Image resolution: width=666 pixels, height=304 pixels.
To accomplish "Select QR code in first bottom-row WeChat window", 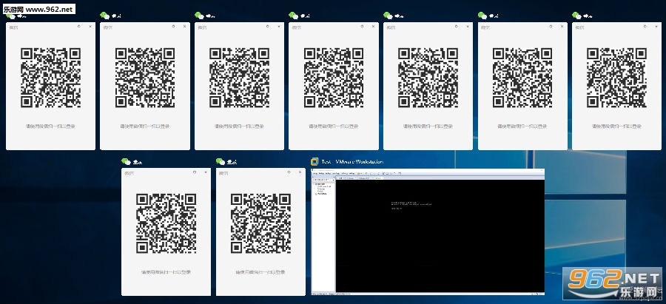I will pos(166,223).
